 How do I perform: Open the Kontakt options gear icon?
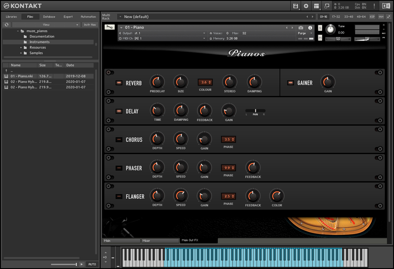pyautogui.click(x=306, y=6)
